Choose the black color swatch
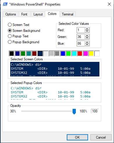The image size is (114, 143). pyautogui.click(x=12, y=53)
